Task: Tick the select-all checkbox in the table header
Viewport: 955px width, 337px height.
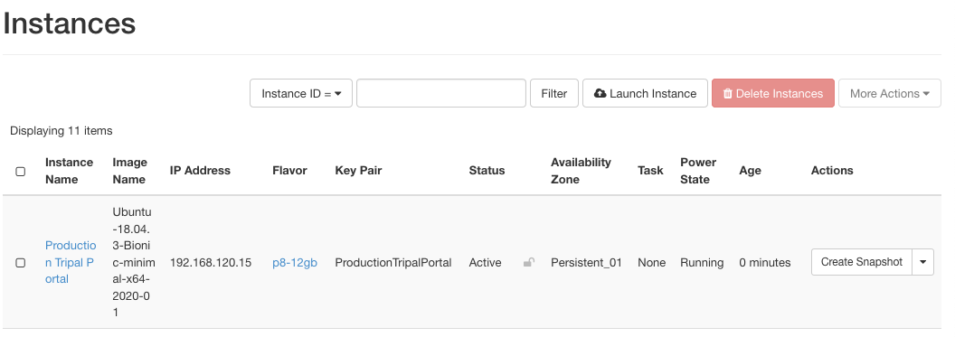Action: pos(20,172)
